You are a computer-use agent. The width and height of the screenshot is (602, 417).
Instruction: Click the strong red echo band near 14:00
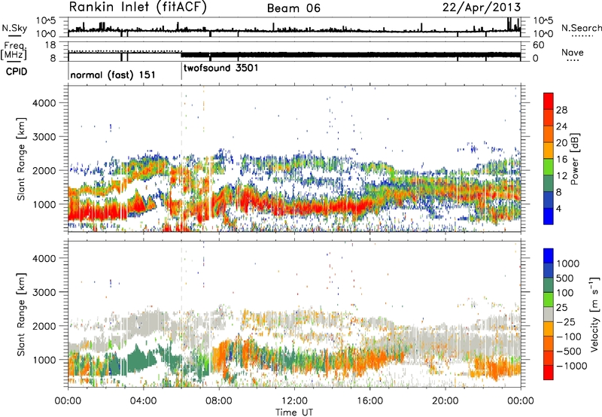(332, 208)
